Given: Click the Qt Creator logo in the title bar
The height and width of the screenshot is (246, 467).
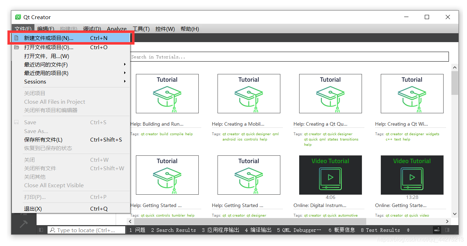Looking at the screenshot, I should [x=18, y=17].
